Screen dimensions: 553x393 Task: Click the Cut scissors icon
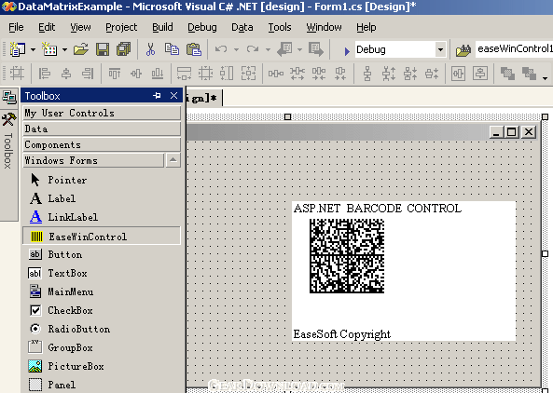point(150,49)
